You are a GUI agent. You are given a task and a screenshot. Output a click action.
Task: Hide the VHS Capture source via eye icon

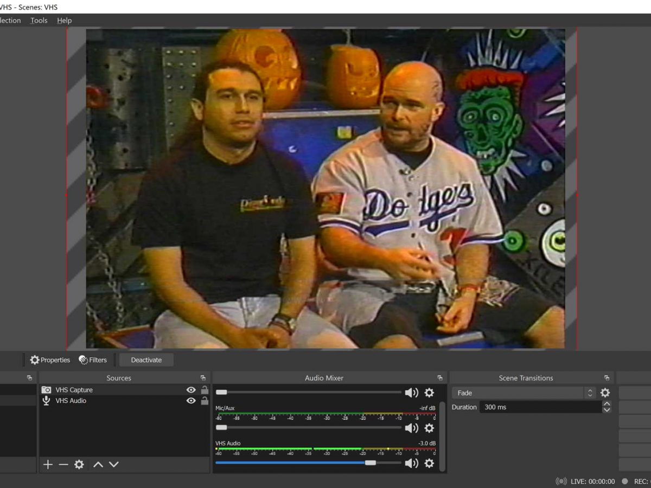(191, 390)
